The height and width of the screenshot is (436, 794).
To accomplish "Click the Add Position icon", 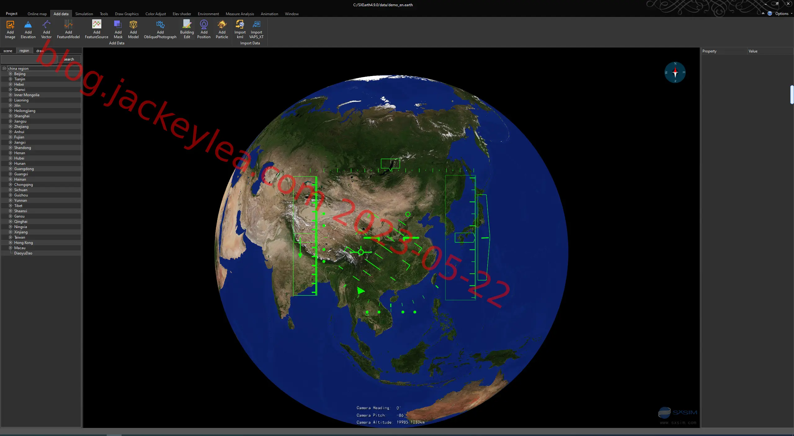I will click(204, 29).
